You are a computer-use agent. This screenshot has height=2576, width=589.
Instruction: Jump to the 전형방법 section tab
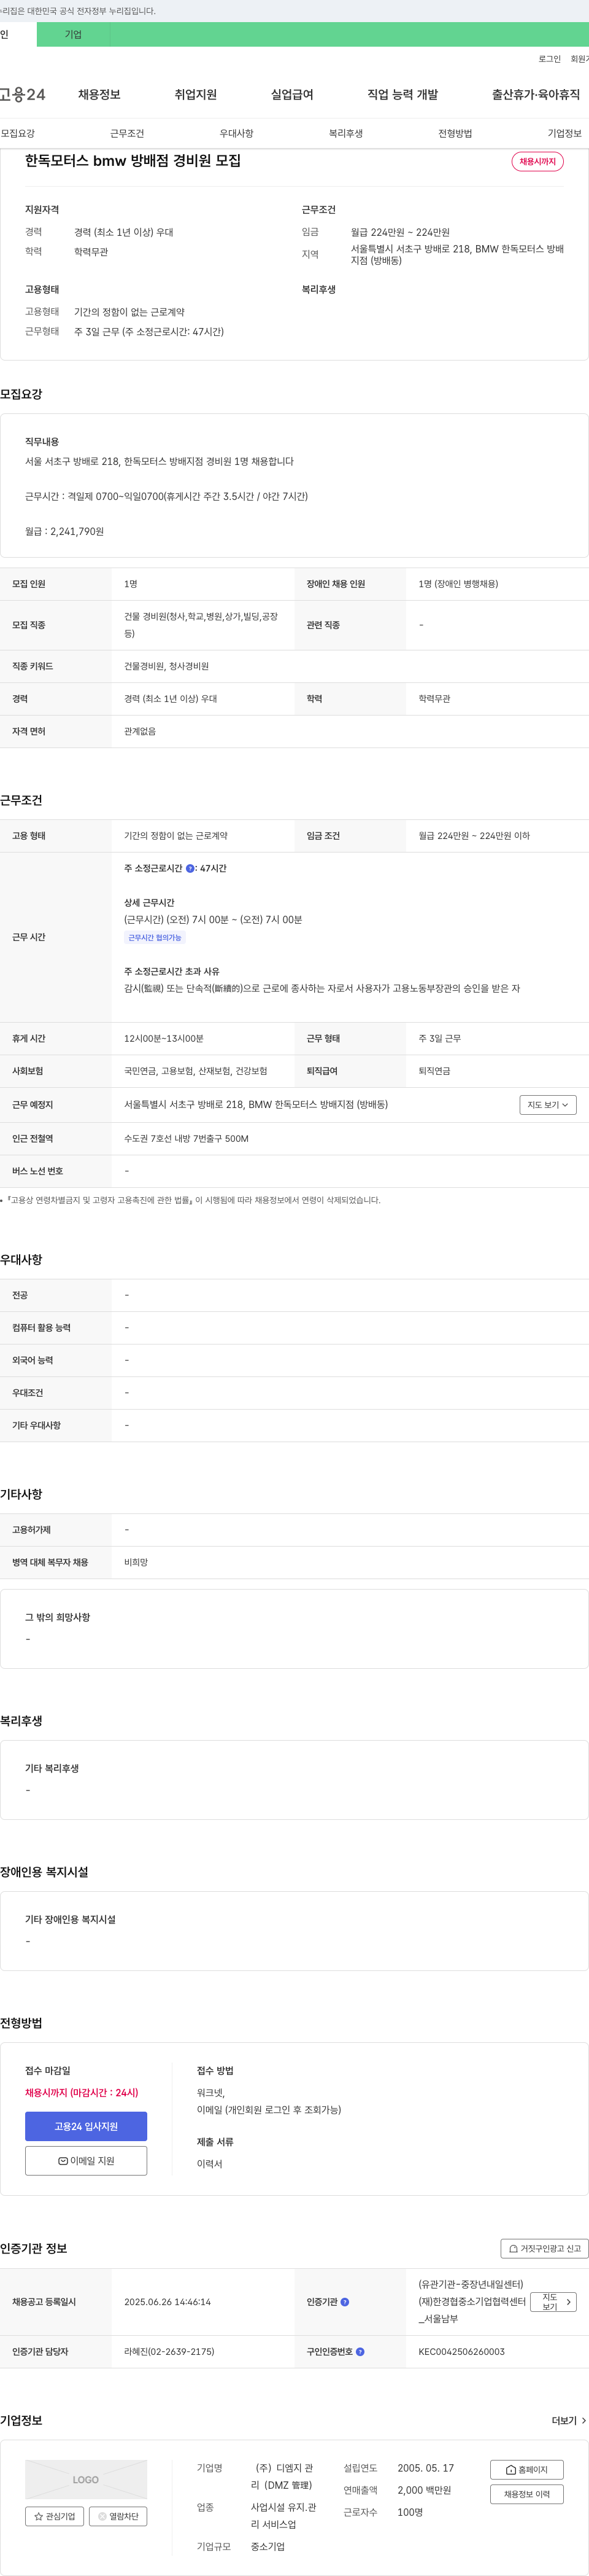click(x=455, y=133)
